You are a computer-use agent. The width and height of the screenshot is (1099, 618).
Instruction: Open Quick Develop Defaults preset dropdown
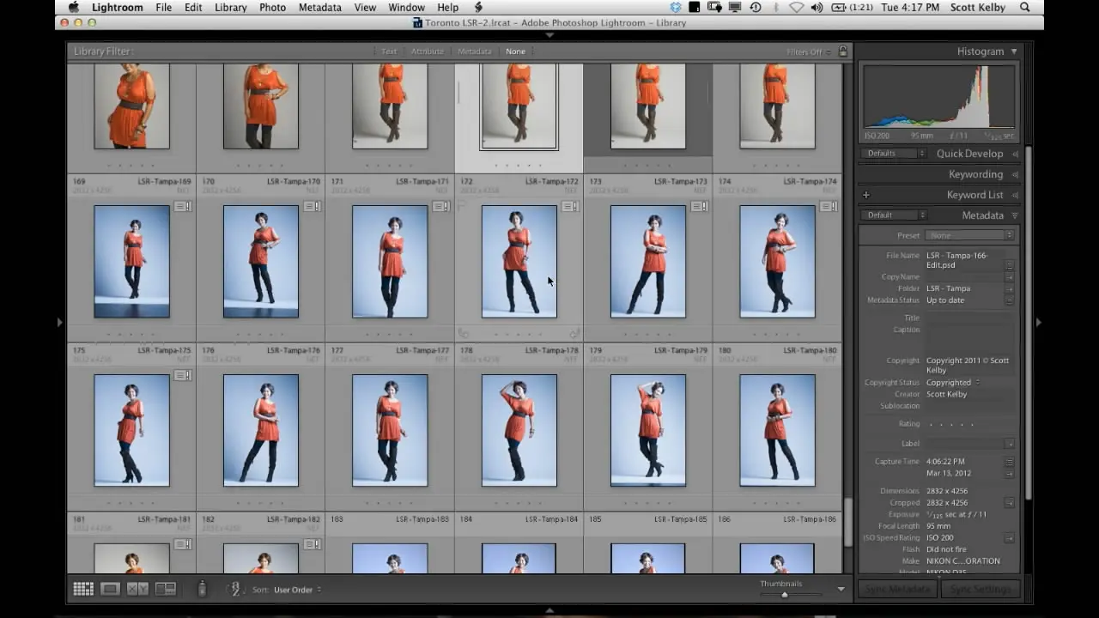tap(894, 154)
